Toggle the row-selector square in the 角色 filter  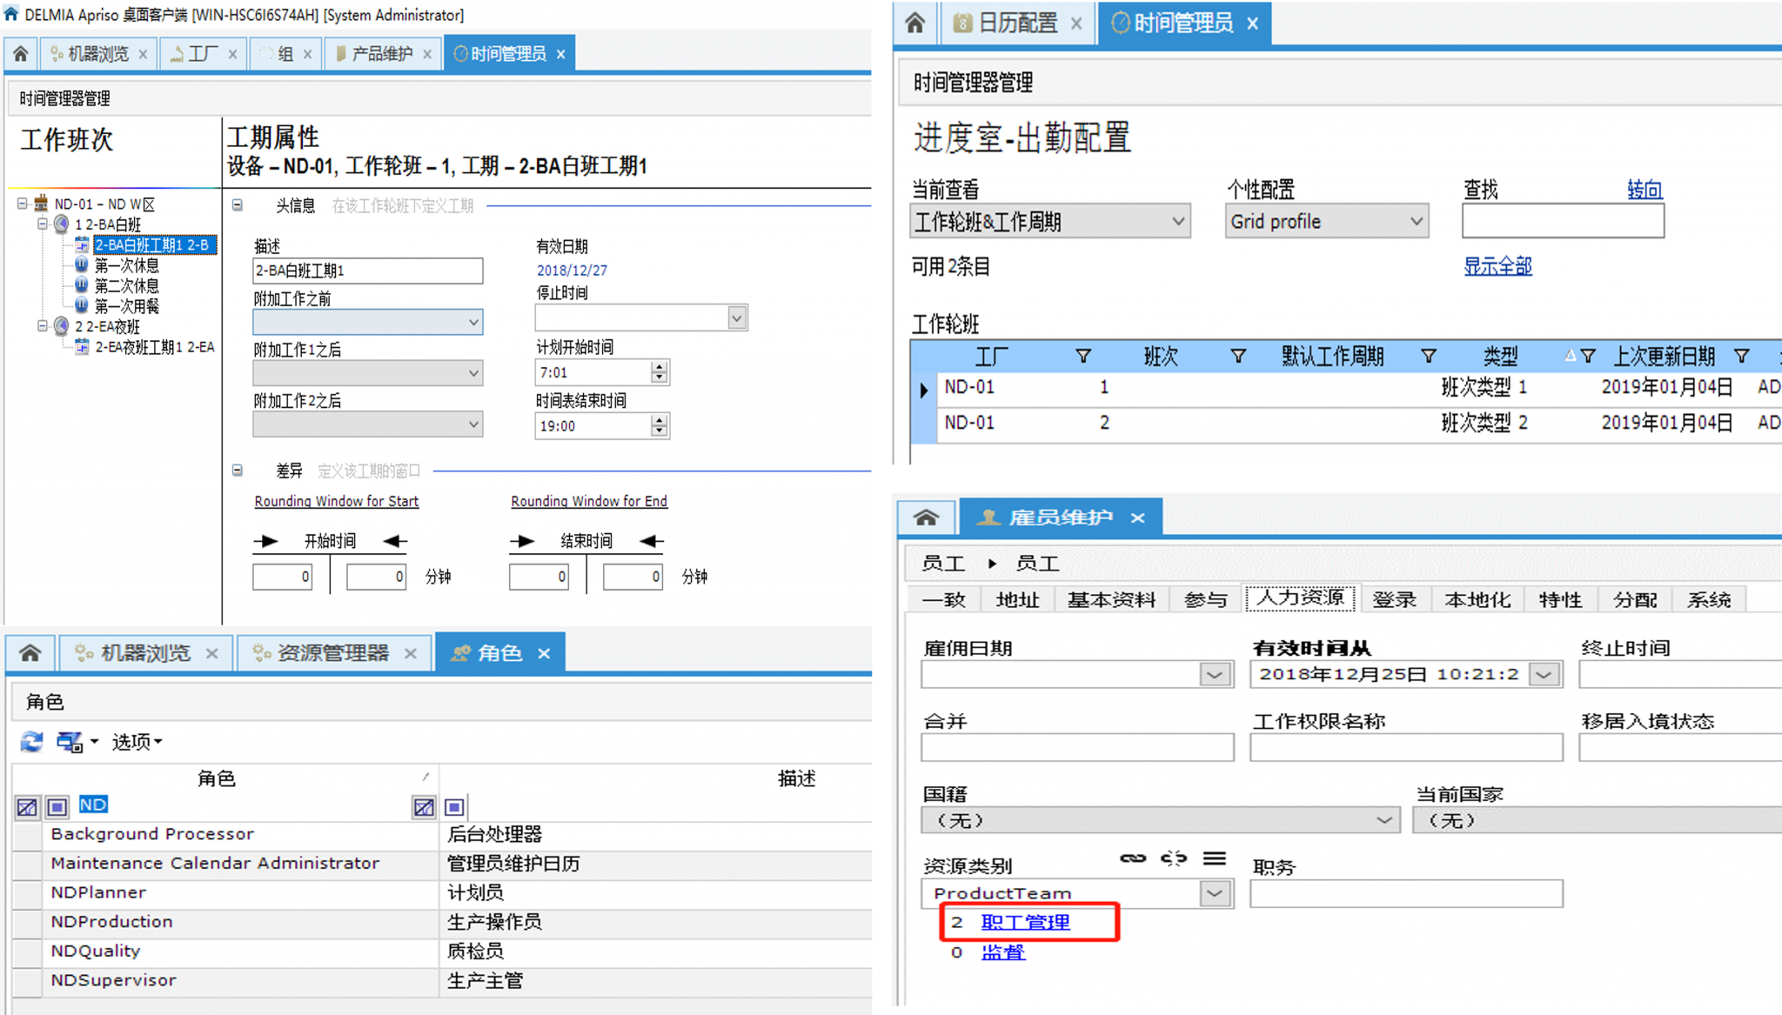(x=57, y=807)
